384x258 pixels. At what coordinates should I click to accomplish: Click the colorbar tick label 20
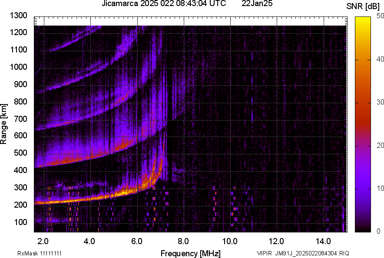(x=381, y=145)
